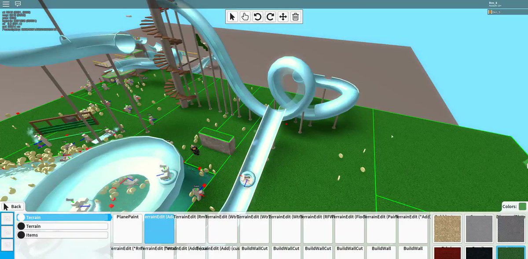The image size is (528, 259).
Task: Select the black material swatch
Action: pyautogui.click(x=479, y=252)
